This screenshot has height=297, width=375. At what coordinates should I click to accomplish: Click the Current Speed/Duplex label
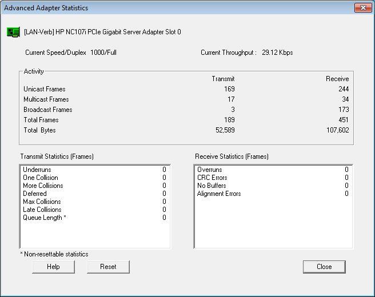[55, 53]
